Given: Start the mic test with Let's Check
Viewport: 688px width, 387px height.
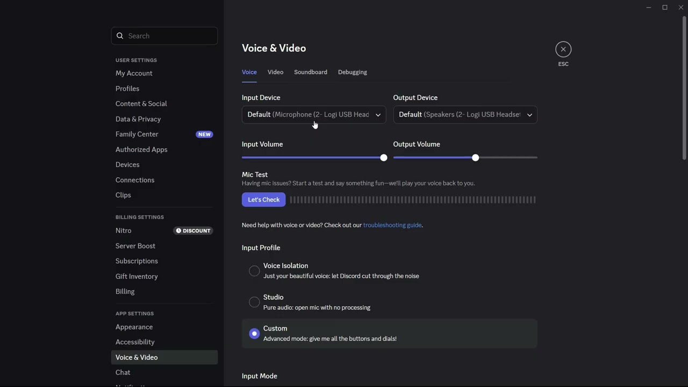Looking at the screenshot, I should coord(264,199).
